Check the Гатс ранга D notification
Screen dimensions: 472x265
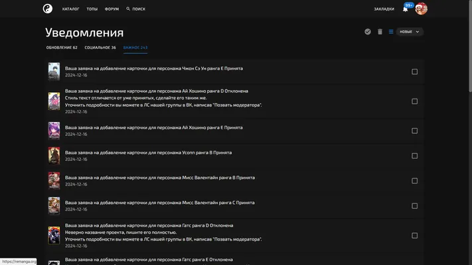pos(414,236)
